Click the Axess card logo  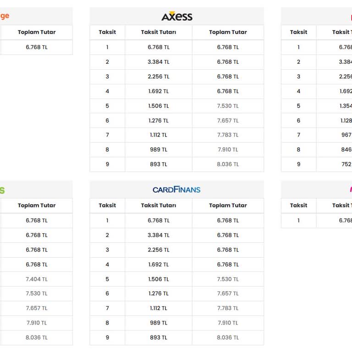click(x=177, y=16)
